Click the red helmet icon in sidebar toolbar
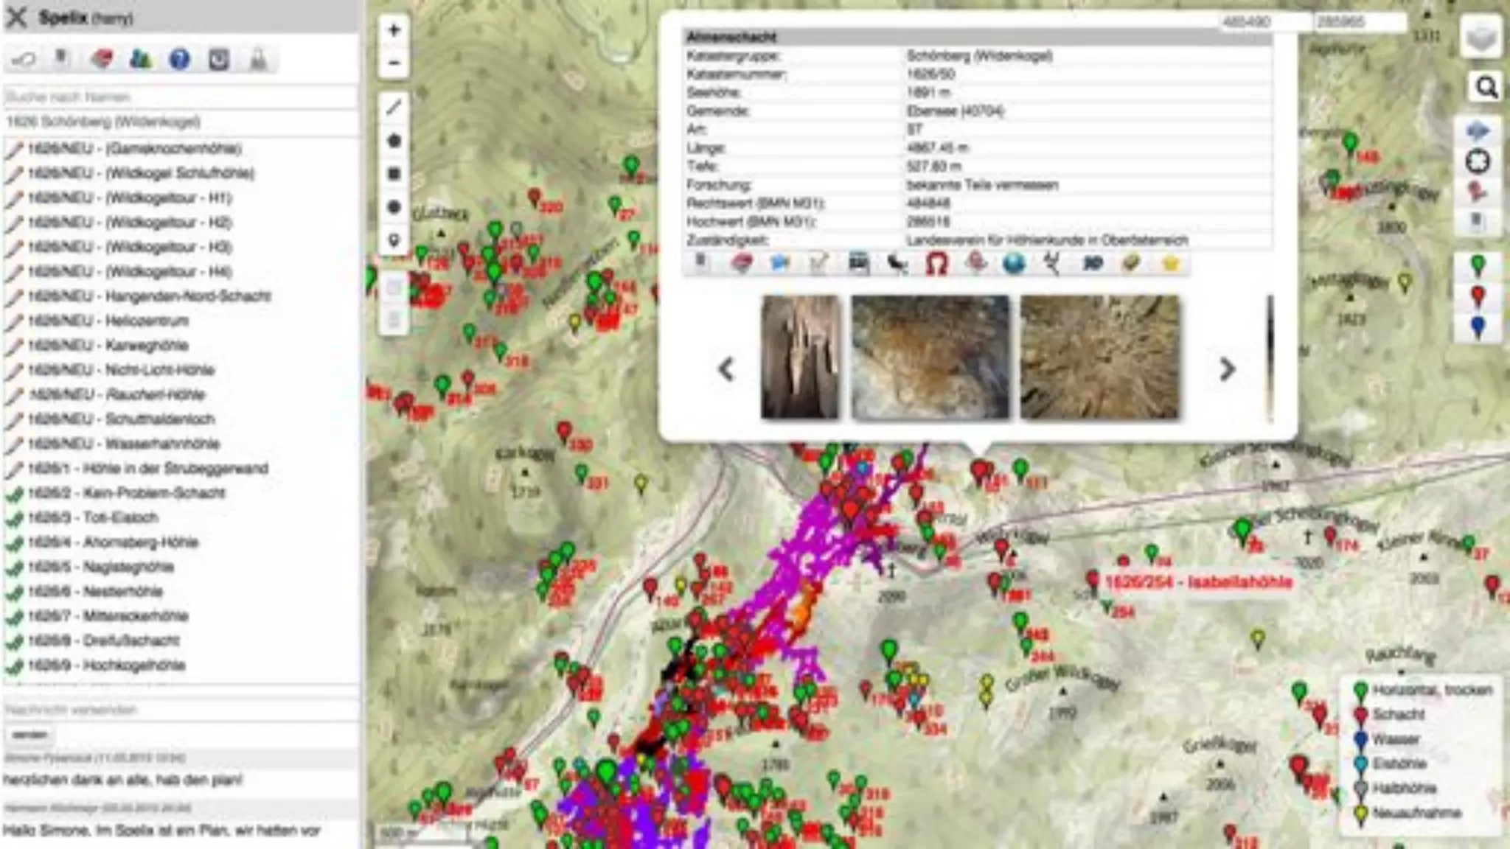Image resolution: width=1510 pixels, height=849 pixels. 101,59
